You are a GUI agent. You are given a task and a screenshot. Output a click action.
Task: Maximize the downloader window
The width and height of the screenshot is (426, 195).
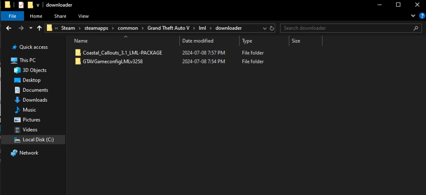398,5
